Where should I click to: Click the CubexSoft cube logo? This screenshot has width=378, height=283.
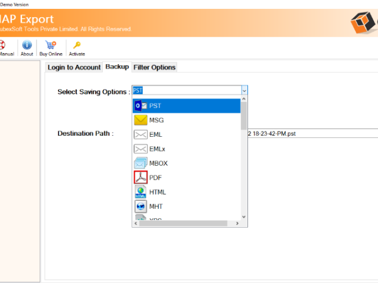point(364,22)
